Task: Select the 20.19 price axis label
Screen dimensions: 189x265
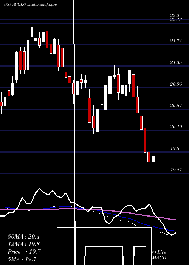Action: coord(176,127)
